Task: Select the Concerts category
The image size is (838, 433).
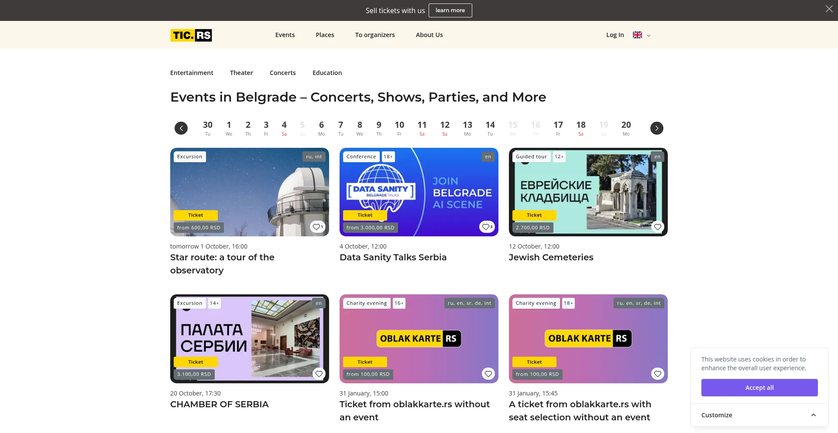Action: 283,73
